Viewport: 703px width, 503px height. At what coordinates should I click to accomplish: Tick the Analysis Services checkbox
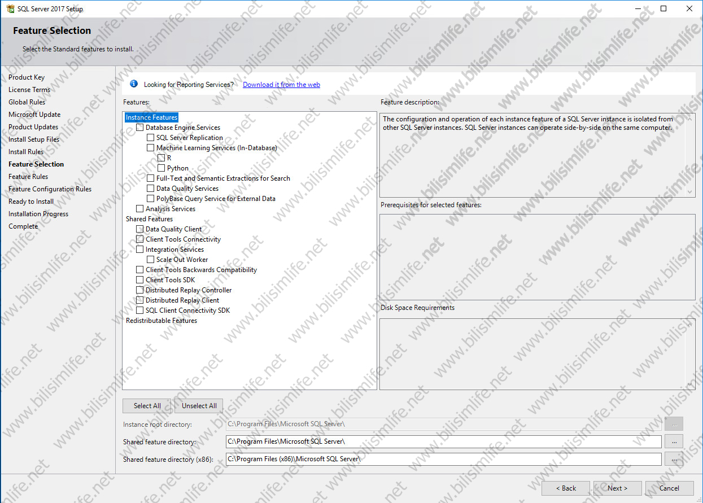140,209
